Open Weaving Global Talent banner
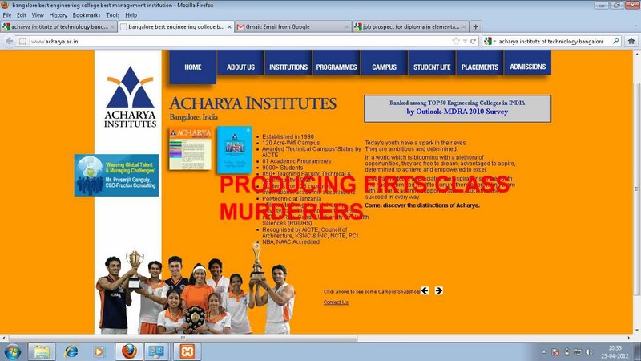 116,175
